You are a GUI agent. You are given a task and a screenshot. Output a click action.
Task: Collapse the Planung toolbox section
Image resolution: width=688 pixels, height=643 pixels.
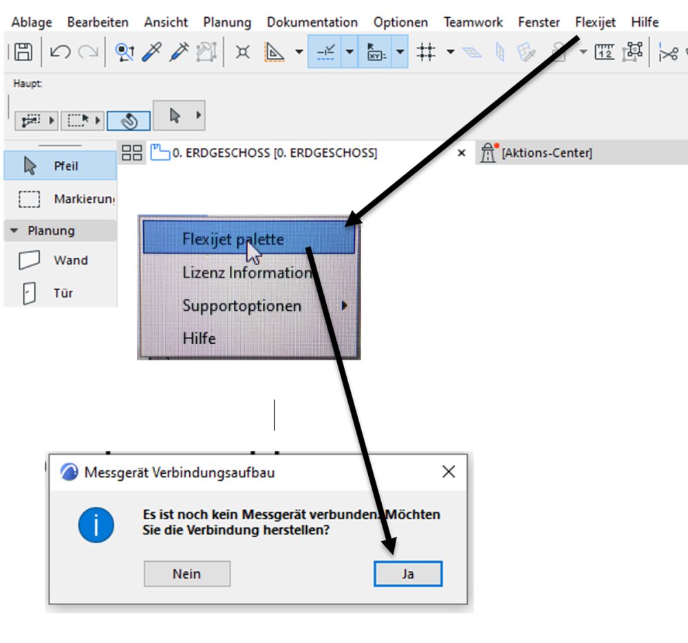[x=60, y=230]
